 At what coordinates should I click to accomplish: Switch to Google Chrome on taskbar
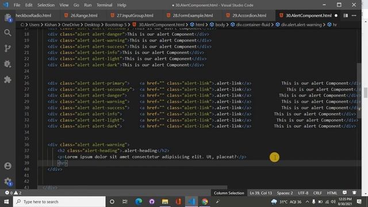pos(205,202)
